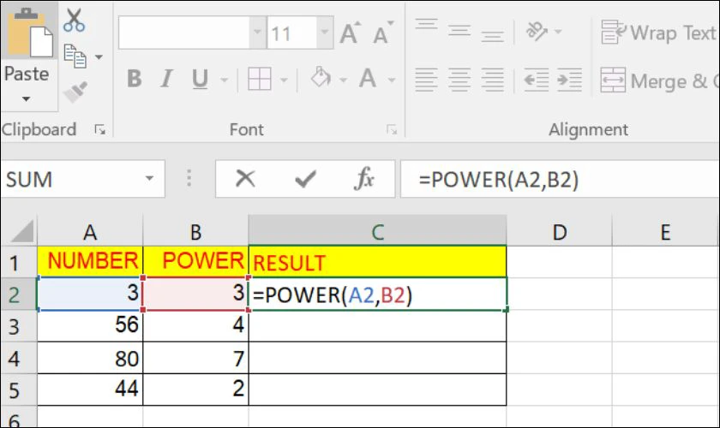Click Merge & Center button
Viewport: 720px width, 428px height.
[x=659, y=81]
